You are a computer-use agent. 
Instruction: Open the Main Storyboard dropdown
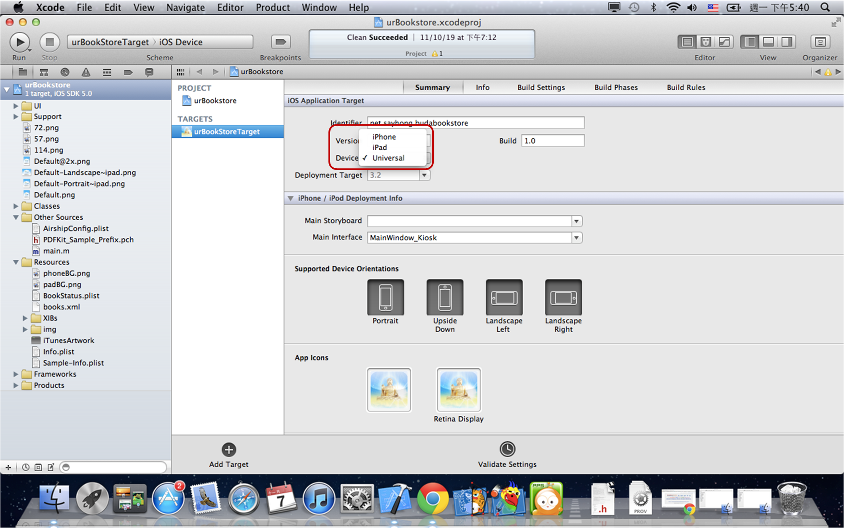tap(576, 221)
